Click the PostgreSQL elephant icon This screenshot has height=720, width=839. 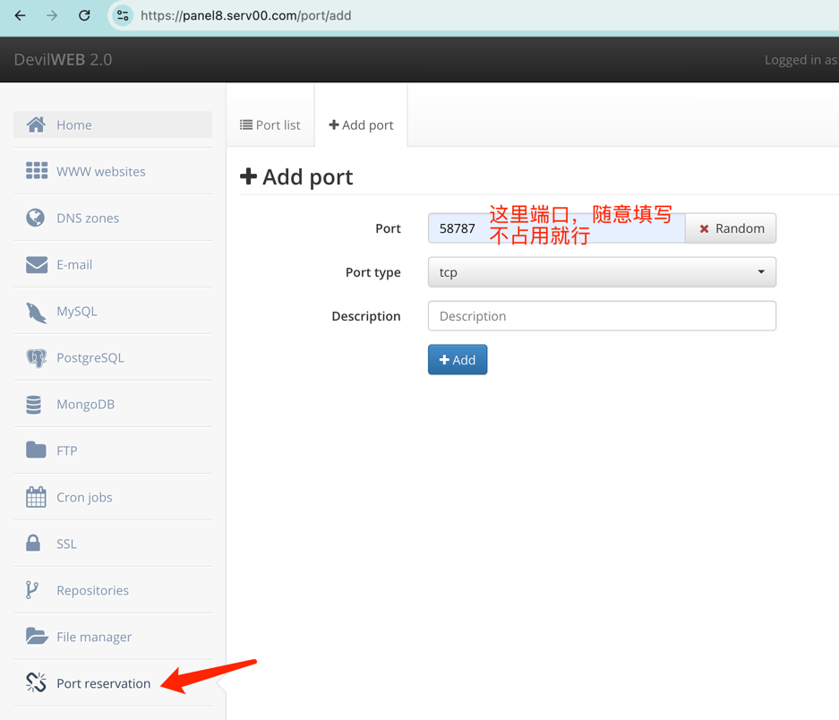pos(36,358)
